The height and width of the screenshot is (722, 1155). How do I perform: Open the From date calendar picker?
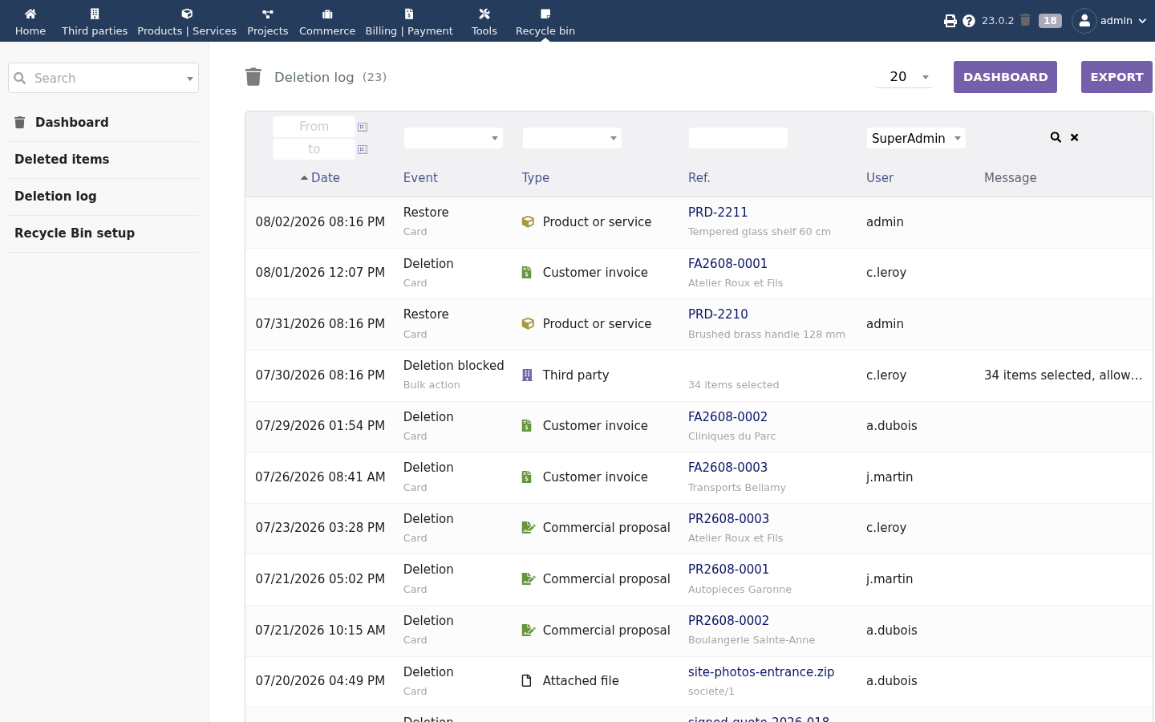pyautogui.click(x=363, y=127)
